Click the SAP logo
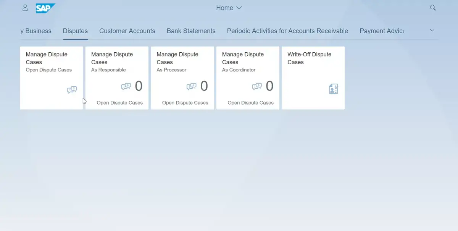The image size is (458, 231). tap(45, 8)
